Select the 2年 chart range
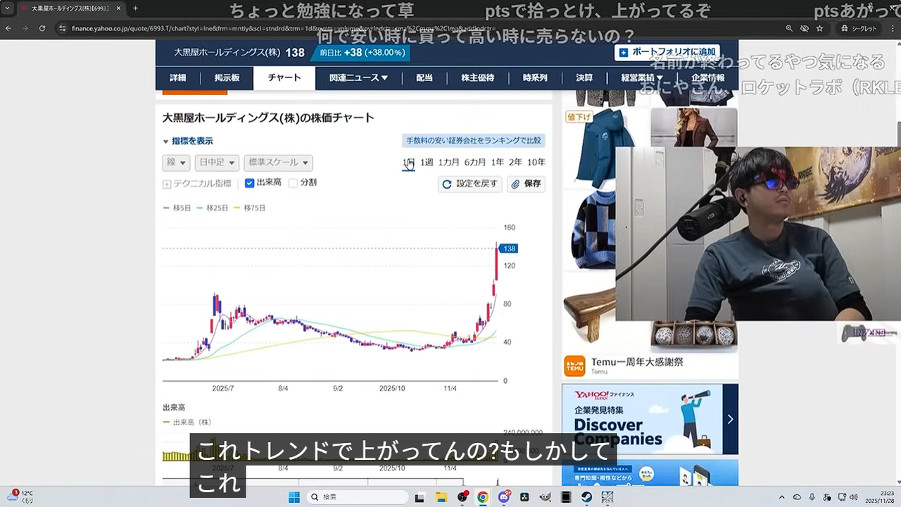Viewport: 901px width, 507px height. [x=515, y=163]
